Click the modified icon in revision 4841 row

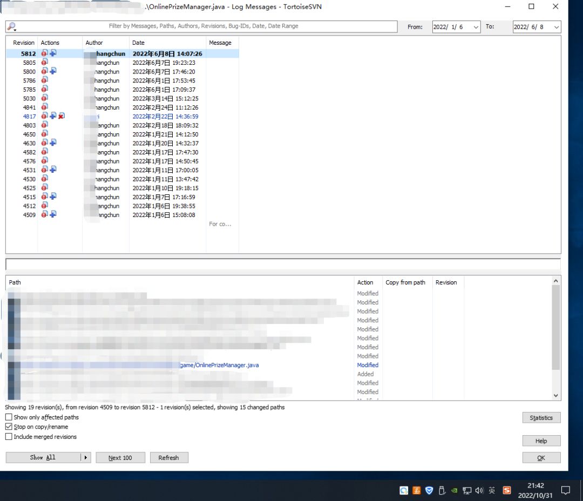(x=44, y=107)
